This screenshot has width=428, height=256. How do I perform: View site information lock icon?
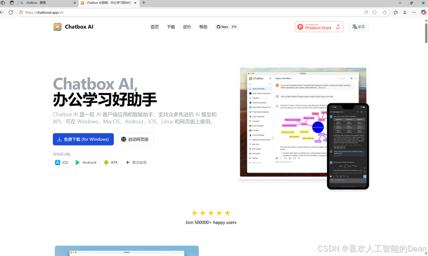click(21, 12)
